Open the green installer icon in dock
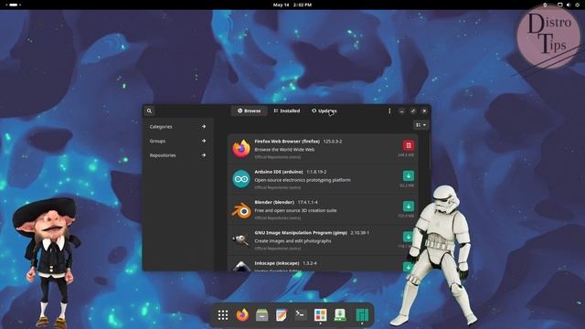The image size is (585, 329). [339, 315]
